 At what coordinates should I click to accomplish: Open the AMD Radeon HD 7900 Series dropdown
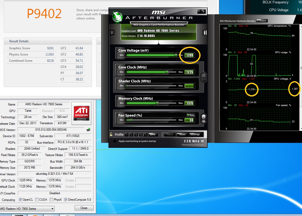[x=27, y=209]
